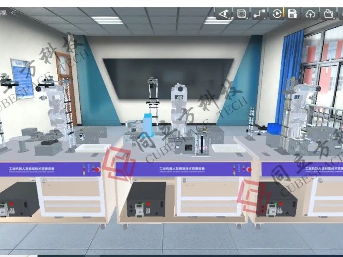Screen dimensions: 343x257
Task: Click the blackboard on the back wall
Action: 168,78
